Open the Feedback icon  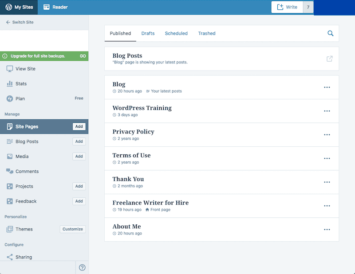coord(9,201)
